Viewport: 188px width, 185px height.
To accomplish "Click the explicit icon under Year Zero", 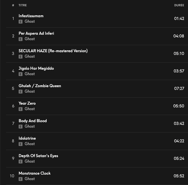I will pos(20,109).
